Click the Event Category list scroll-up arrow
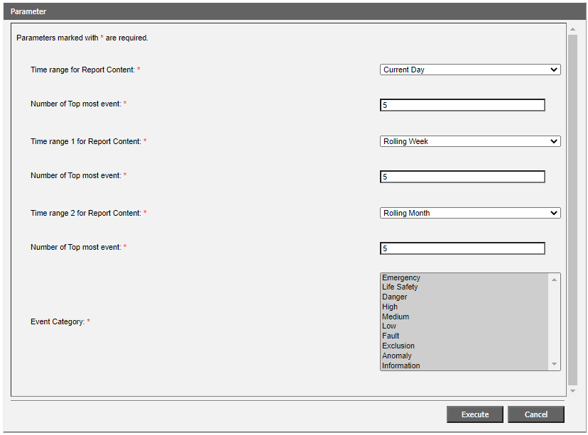588x435 pixels. point(554,280)
